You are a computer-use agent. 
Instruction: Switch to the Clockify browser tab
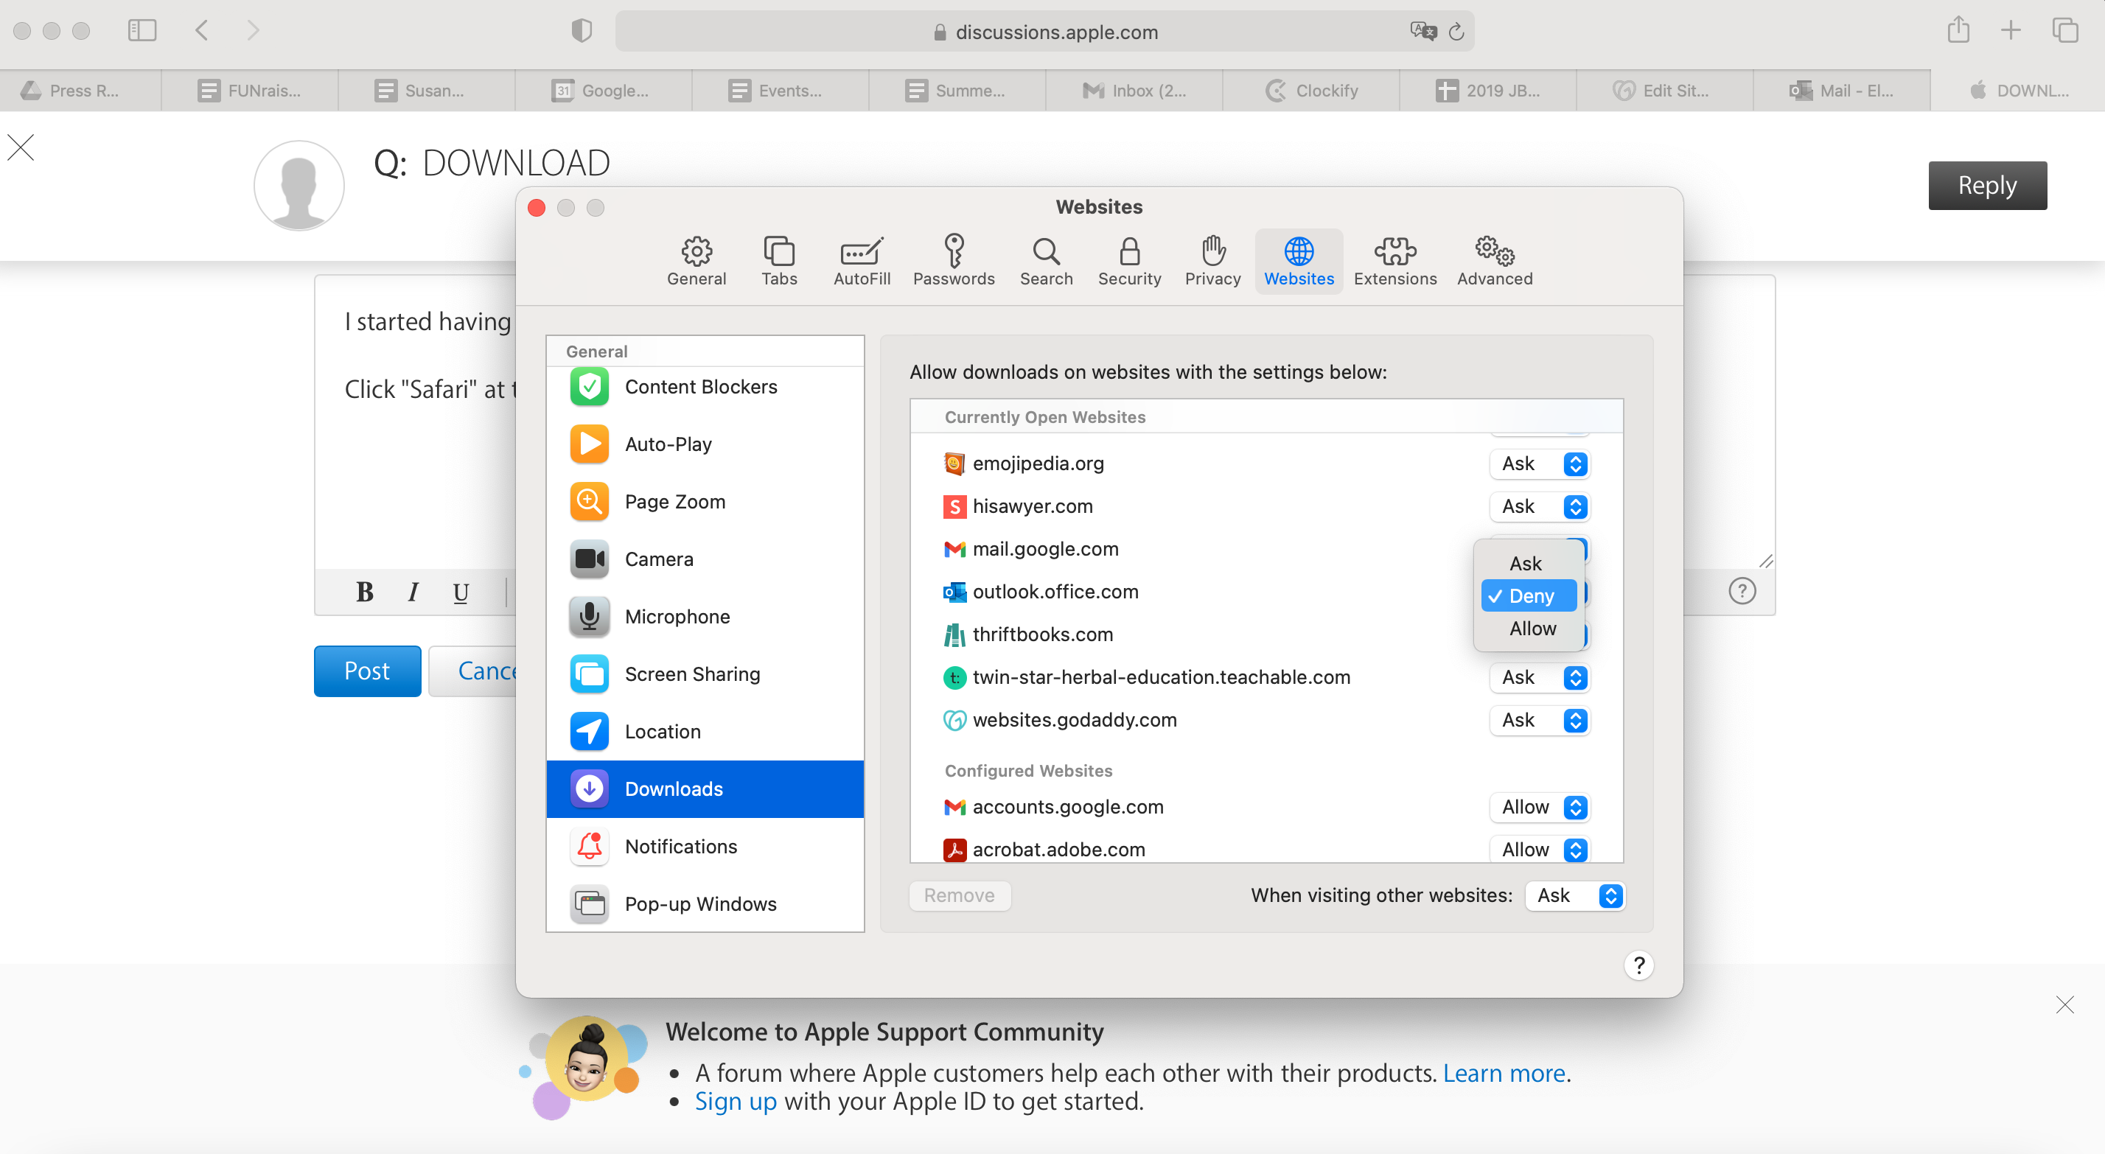[x=1310, y=91]
